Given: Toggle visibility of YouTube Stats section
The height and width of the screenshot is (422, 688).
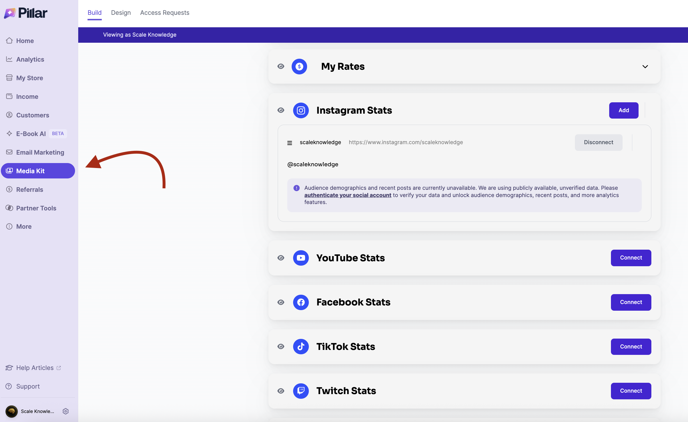Looking at the screenshot, I should [281, 258].
